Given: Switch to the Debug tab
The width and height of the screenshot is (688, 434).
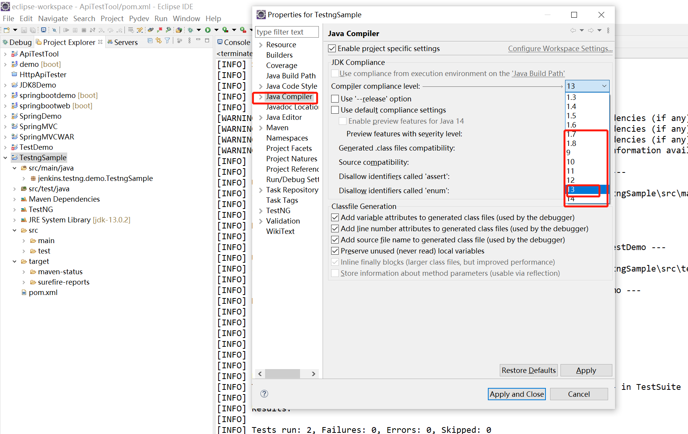Looking at the screenshot, I should (x=17, y=42).
